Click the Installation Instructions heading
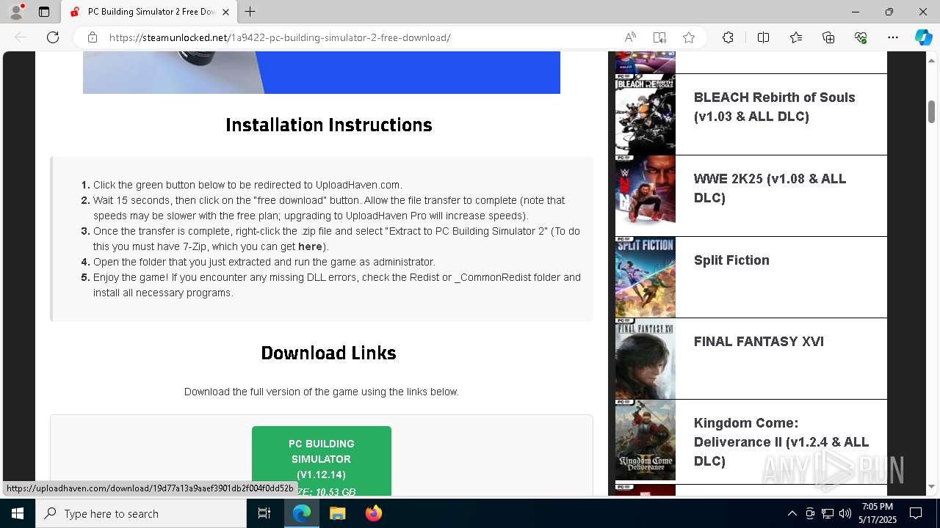This screenshot has height=528, width=940. pyautogui.click(x=328, y=125)
